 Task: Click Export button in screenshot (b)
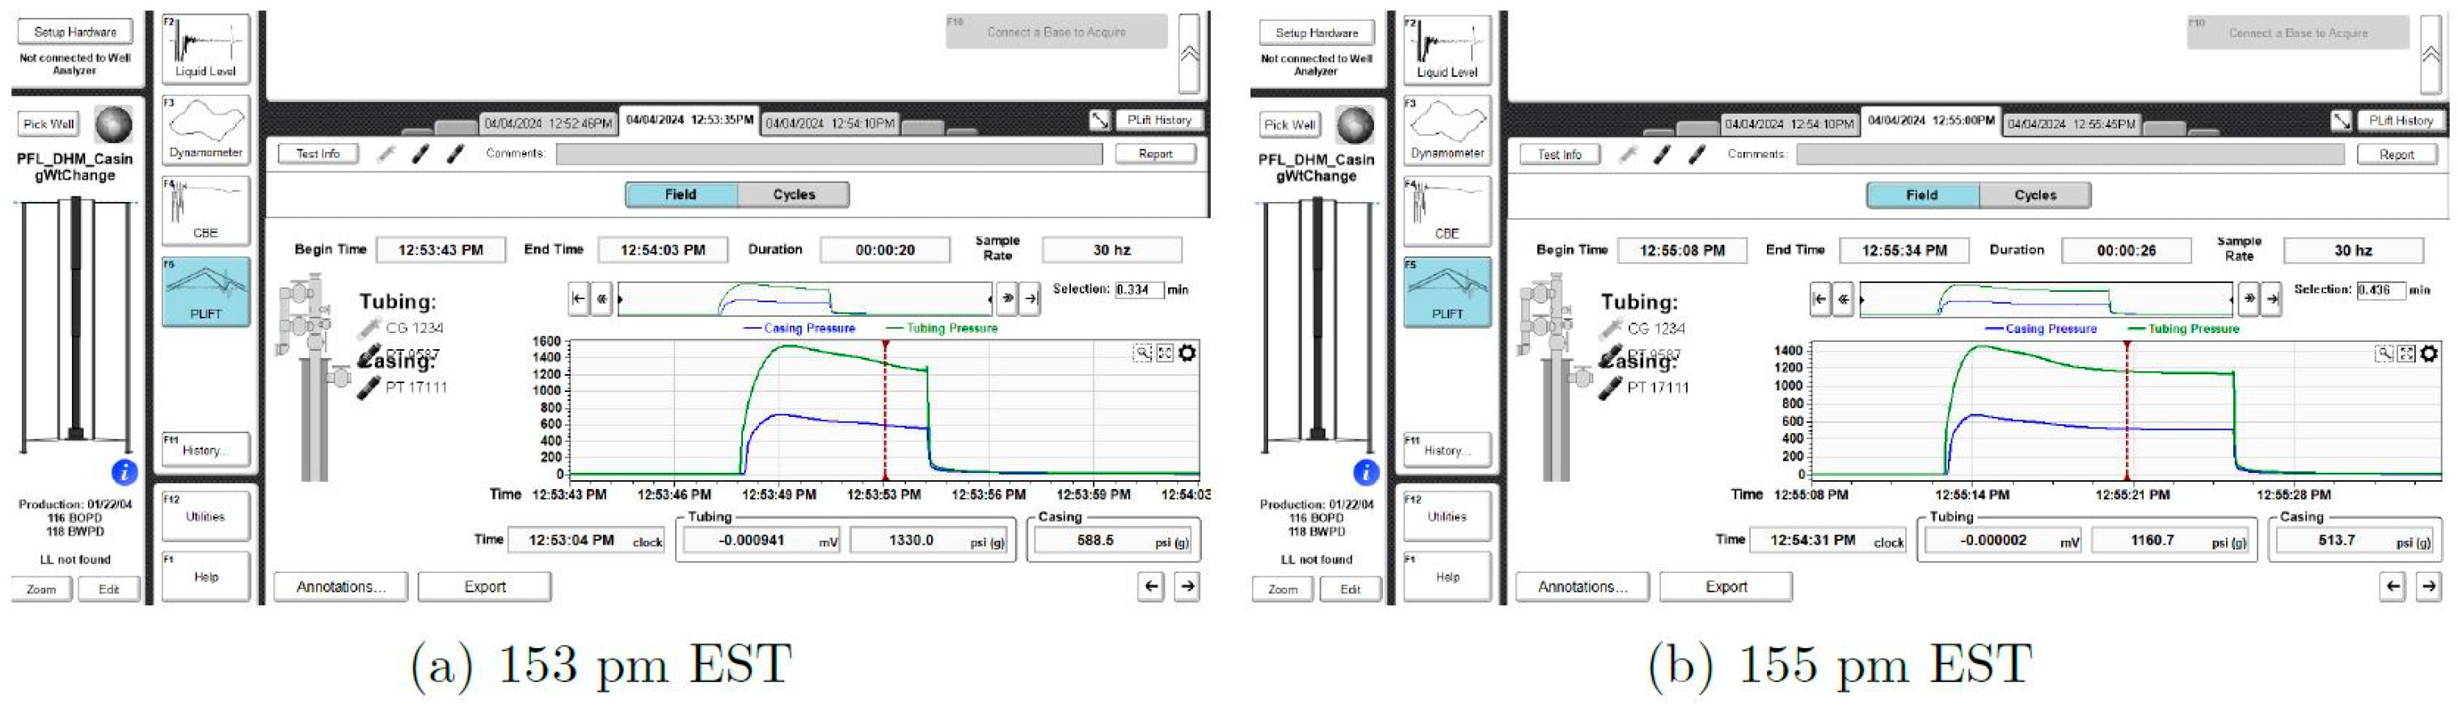(1727, 588)
